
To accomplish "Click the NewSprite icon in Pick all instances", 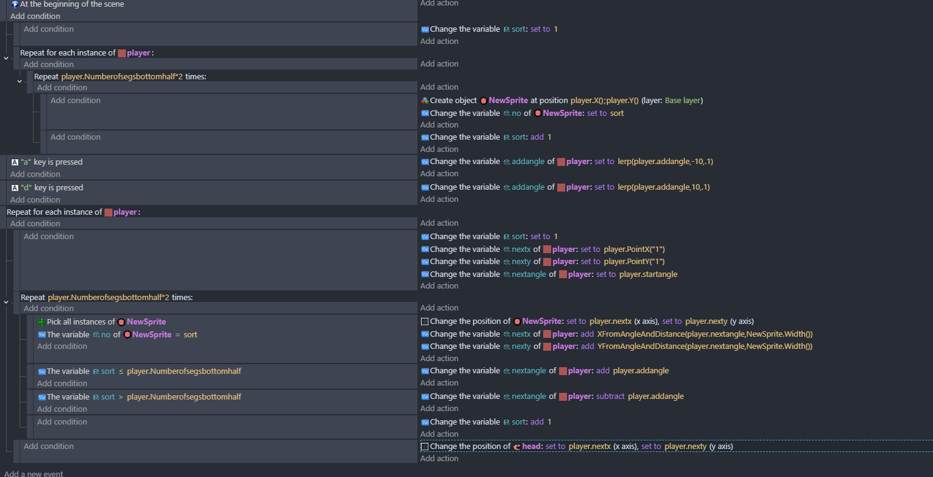I will point(121,322).
